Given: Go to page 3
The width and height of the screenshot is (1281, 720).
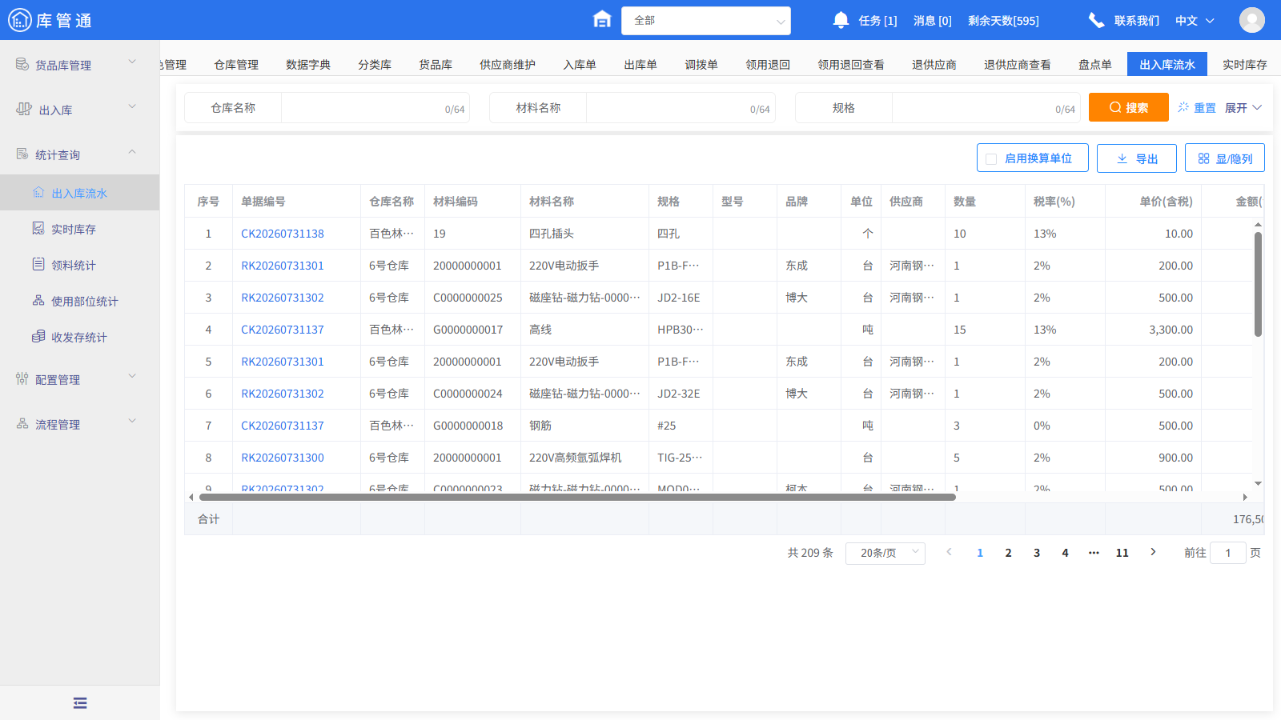Looking at the screenshot, I should point(1037,553).
